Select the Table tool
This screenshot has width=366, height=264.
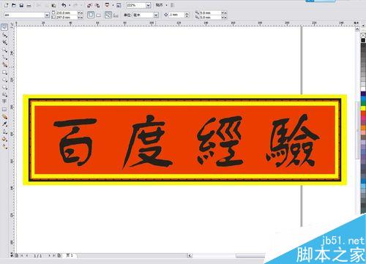coord(4,109)
